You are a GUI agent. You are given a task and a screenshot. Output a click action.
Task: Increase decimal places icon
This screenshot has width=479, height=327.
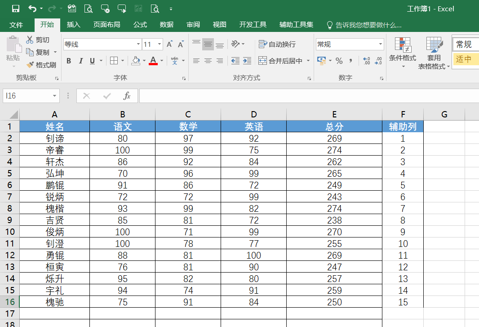pos(367,61)
